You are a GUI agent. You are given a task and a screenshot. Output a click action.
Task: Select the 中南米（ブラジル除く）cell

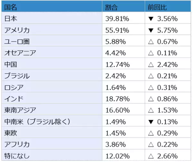[x=37, y=122]
